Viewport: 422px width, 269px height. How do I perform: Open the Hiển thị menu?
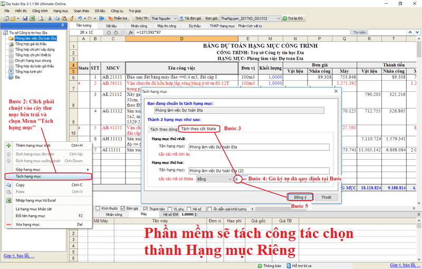21,11
